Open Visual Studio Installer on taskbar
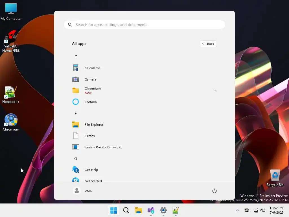Screen dimensions: 289x217 point(151,210)
